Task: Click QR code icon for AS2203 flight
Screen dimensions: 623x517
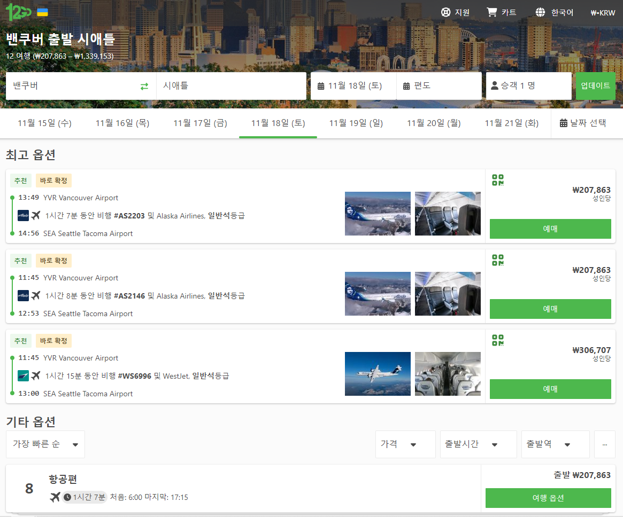Action: coord(498,180)
